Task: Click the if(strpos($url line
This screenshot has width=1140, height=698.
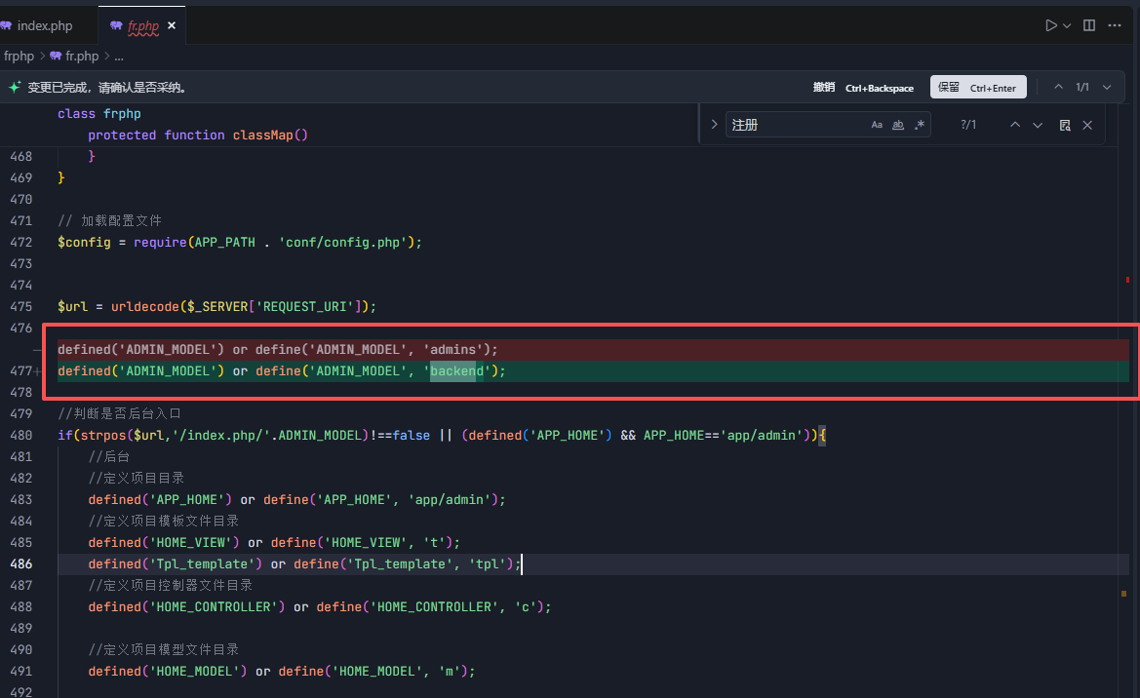Action: 442,436
